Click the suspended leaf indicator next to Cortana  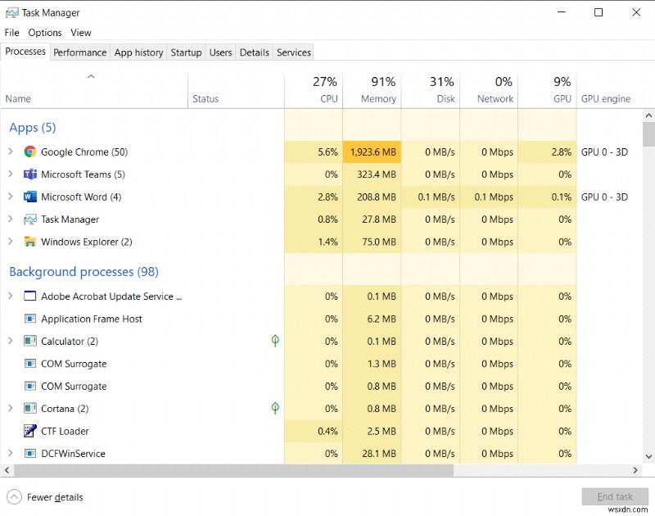point(275,408)
